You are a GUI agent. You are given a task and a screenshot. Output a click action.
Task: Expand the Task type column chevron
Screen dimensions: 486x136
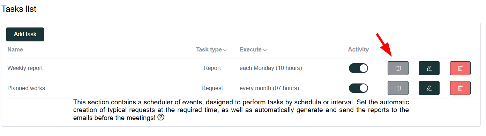coord(225,50)
